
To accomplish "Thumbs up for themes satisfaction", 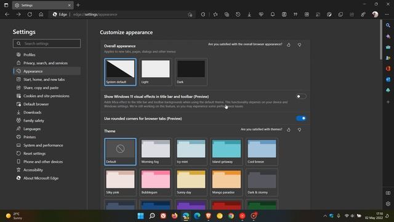I will click(x=289, y=129).
